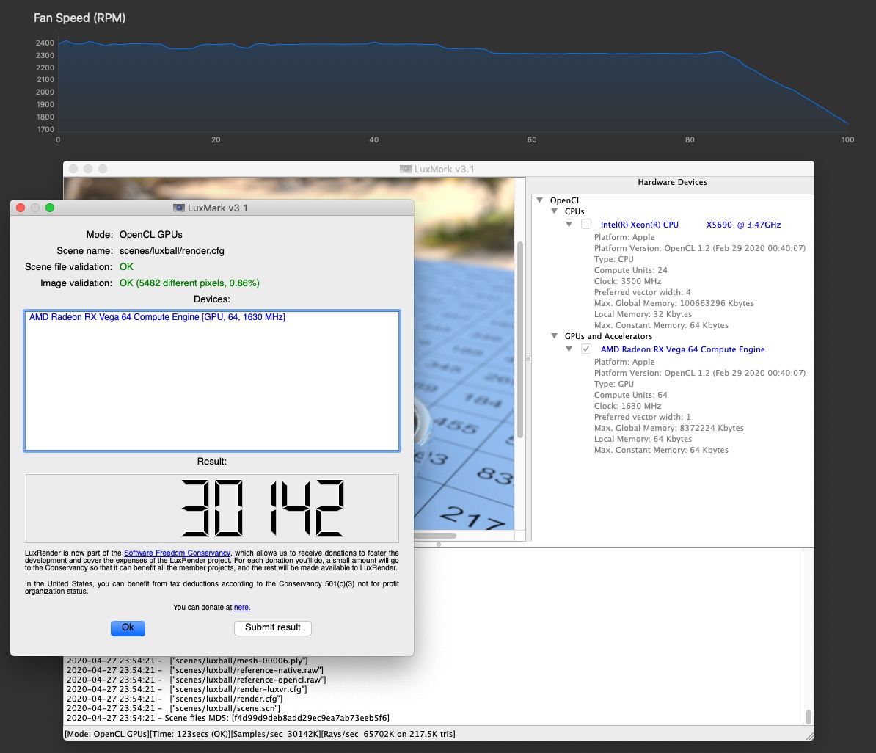The image size is (876, 753).
Task: Select the Intel(R) Xeon(R) CPU X5690 tree item
Action: point(690,225)
